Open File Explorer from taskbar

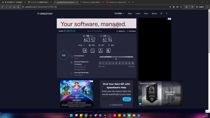(134, 115)
